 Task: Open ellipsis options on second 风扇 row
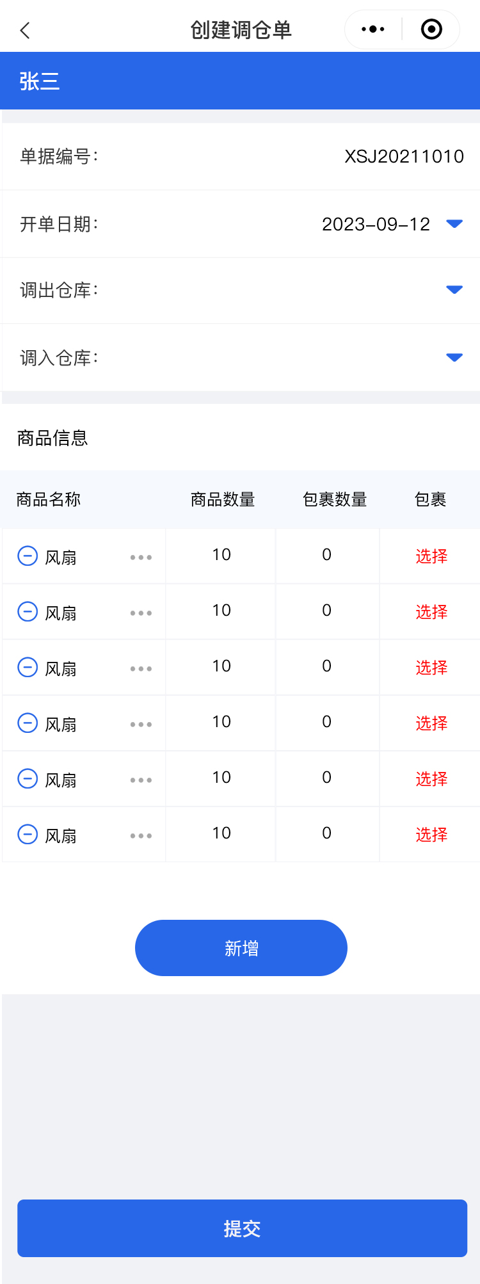[141, 613]
